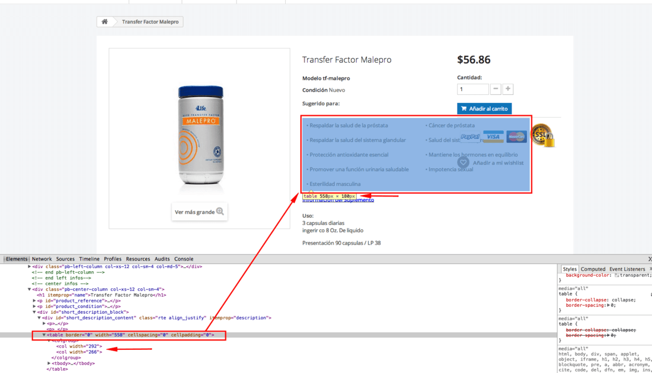
Task: Click the PayPal payment logo
Action: (x=470, y=137)
